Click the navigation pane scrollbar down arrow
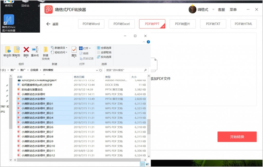This screenshot has height=167, width=263. 11,160
